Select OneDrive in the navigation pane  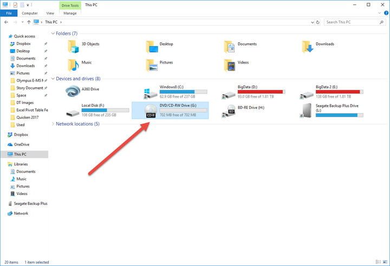tap(22, 145)
